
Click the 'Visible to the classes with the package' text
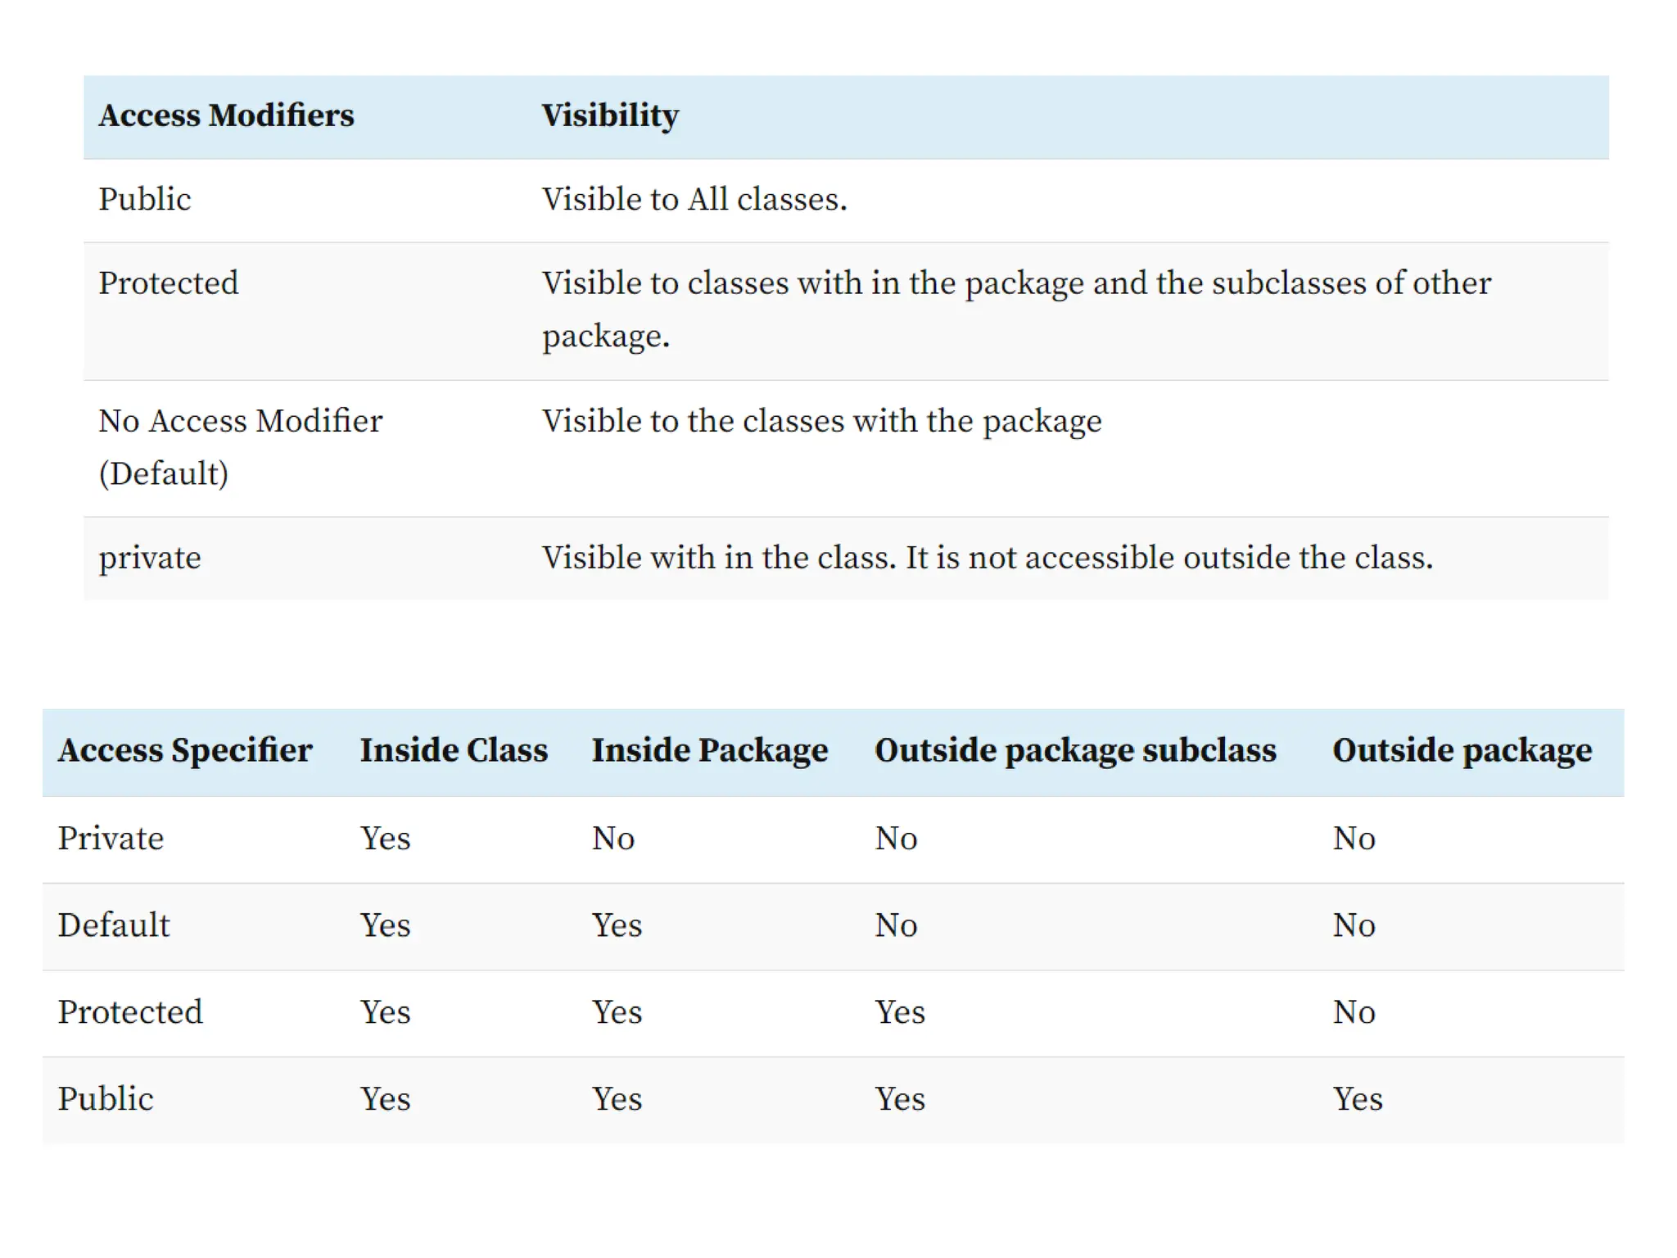coord(822,421)
